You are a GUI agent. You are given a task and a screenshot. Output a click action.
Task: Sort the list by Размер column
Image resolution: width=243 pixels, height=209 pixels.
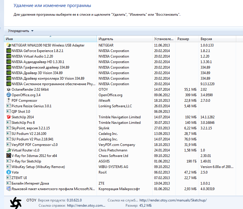(x=187, y=39)
